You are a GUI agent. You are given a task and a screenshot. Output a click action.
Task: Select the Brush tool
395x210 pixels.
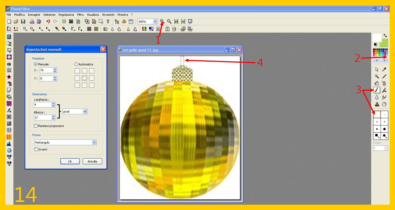coord(377,90)
